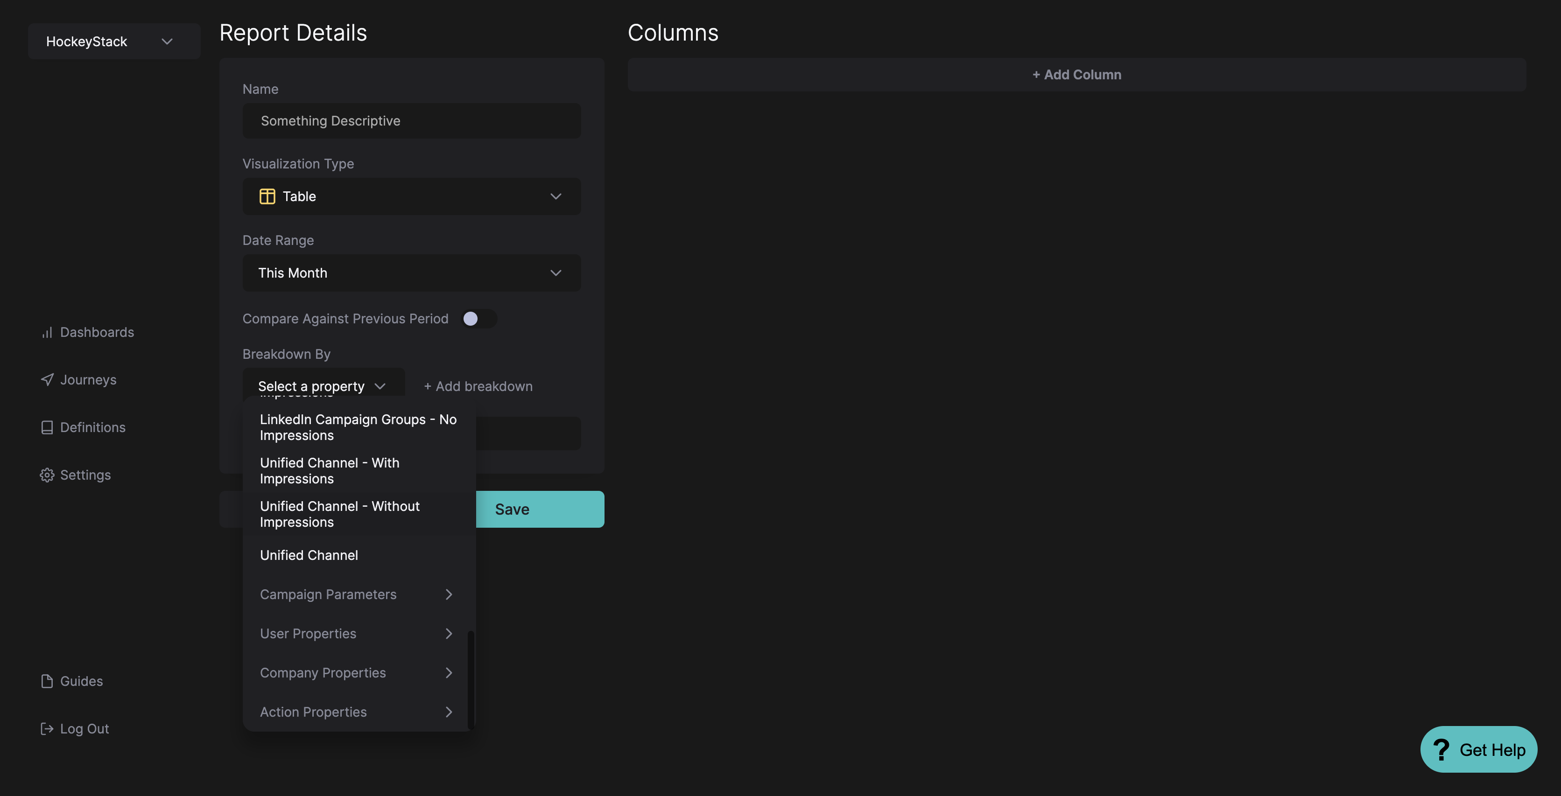Click the Log Out arrow icon
The height and width of the screenshot is (796, 1561).
pyautogui.click(x=47, y=729)
